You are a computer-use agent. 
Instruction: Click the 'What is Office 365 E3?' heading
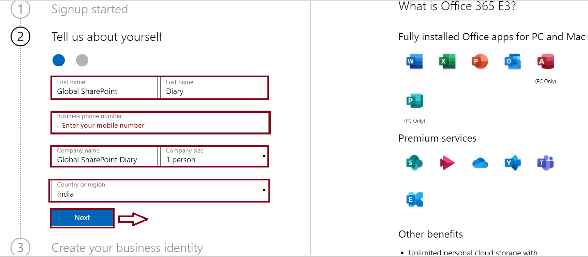tap(457, 6)
